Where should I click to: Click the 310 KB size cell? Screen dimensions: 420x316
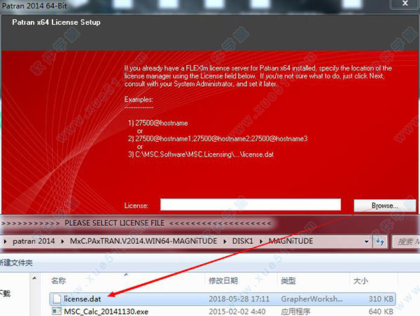pyautogui.click(x=381, y=299)
